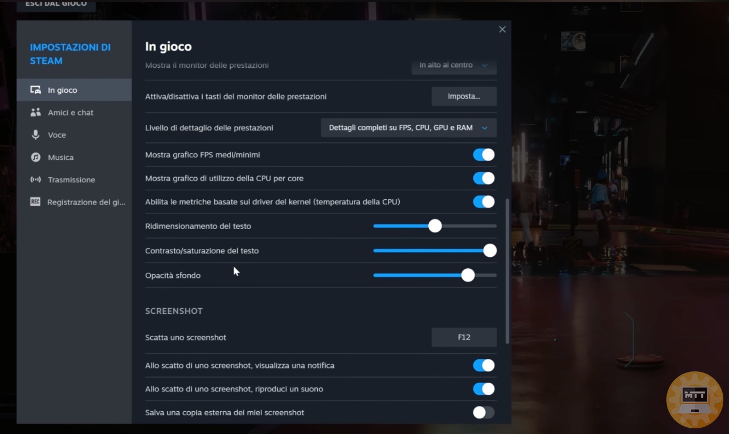Image resolution: width=729 pixels, height=434 pixels.
Task: Select Amici e chat settings section
Action: (71, 113)
